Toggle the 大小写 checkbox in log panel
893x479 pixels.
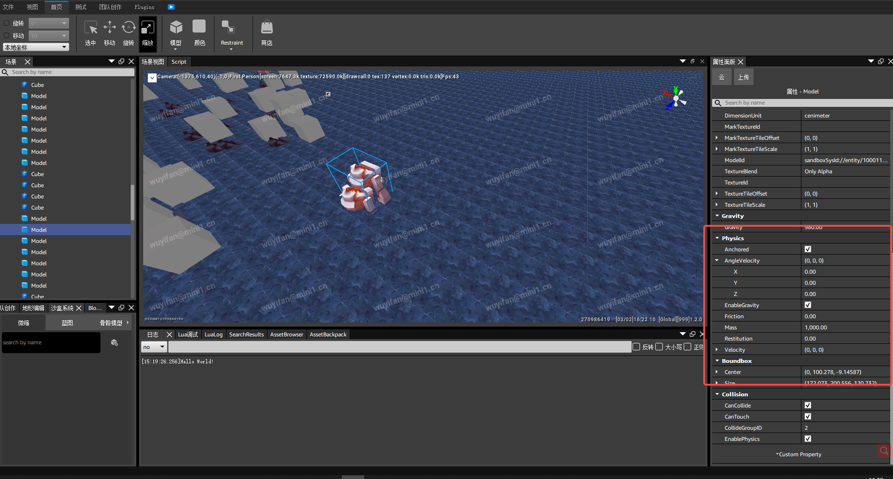(x=659, y=347)
